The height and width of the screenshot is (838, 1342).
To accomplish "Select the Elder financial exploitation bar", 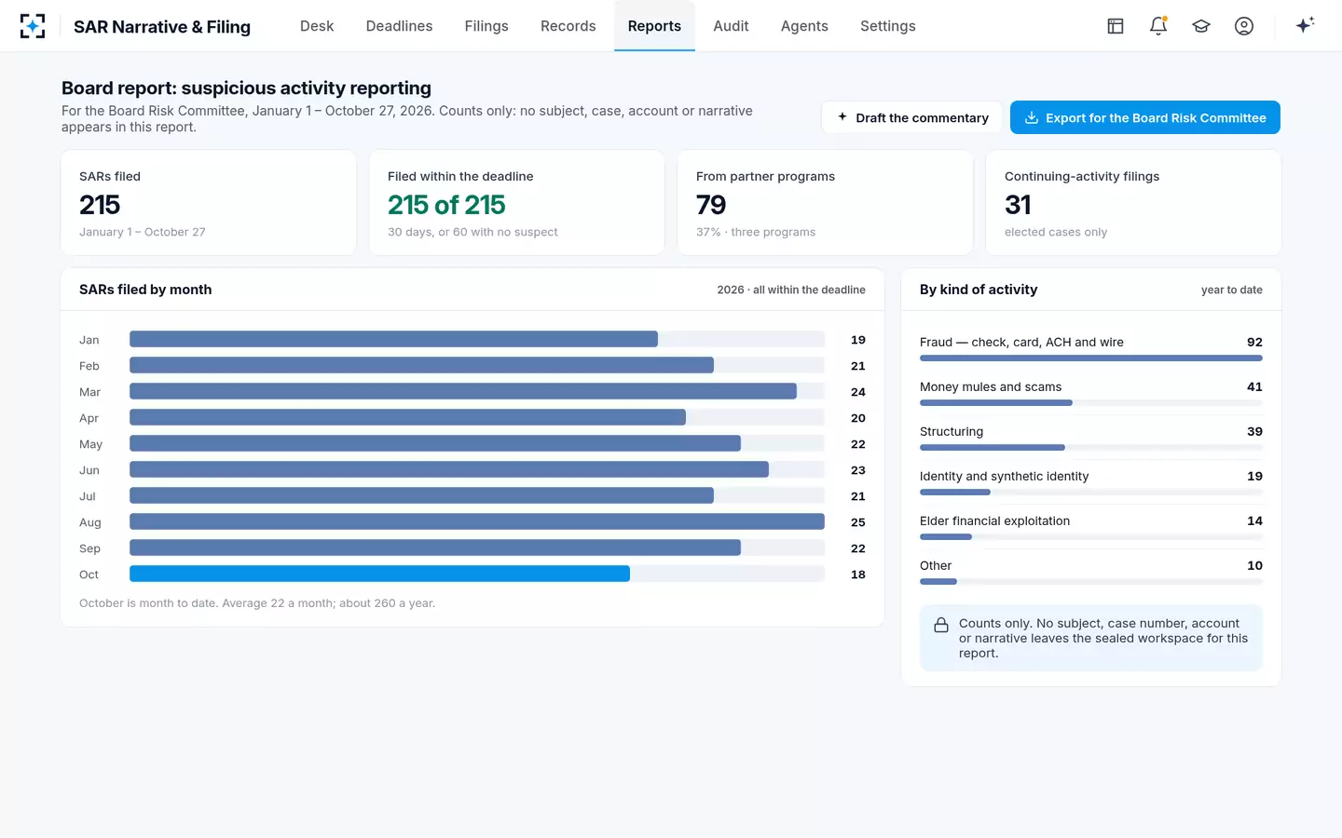I will point(946,536).
